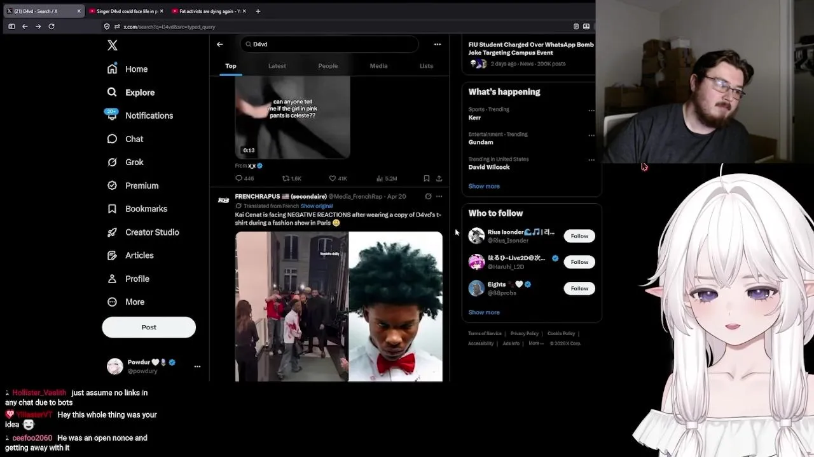Switch to the Latest search tab

[x=277, y=66]
